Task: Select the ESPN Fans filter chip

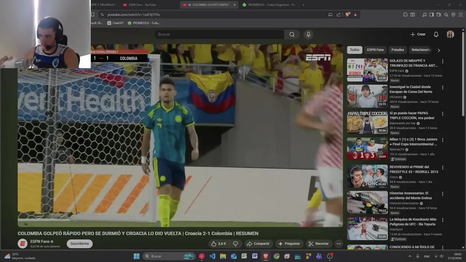Action: coord(375,50)
